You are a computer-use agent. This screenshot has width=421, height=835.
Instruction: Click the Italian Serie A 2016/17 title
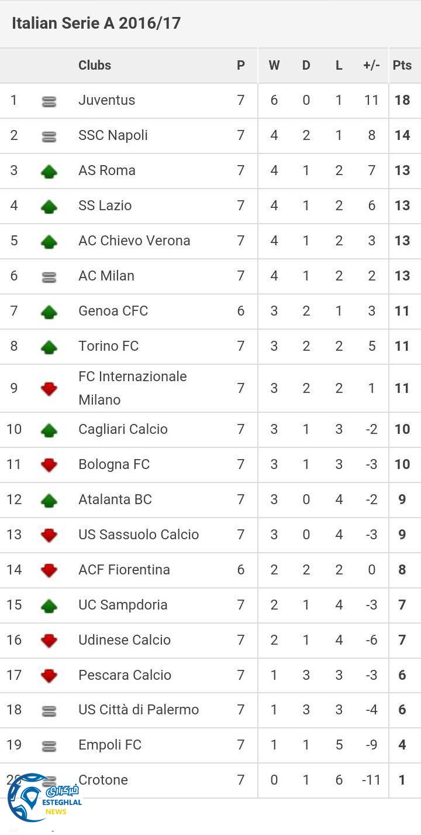tap(96, 23)
